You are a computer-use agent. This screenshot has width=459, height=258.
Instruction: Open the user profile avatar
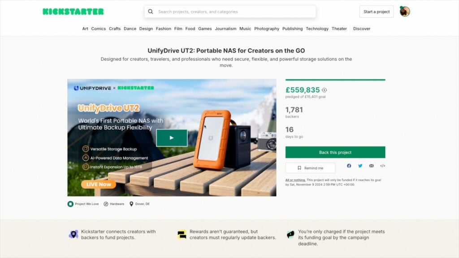click(405, 11)
